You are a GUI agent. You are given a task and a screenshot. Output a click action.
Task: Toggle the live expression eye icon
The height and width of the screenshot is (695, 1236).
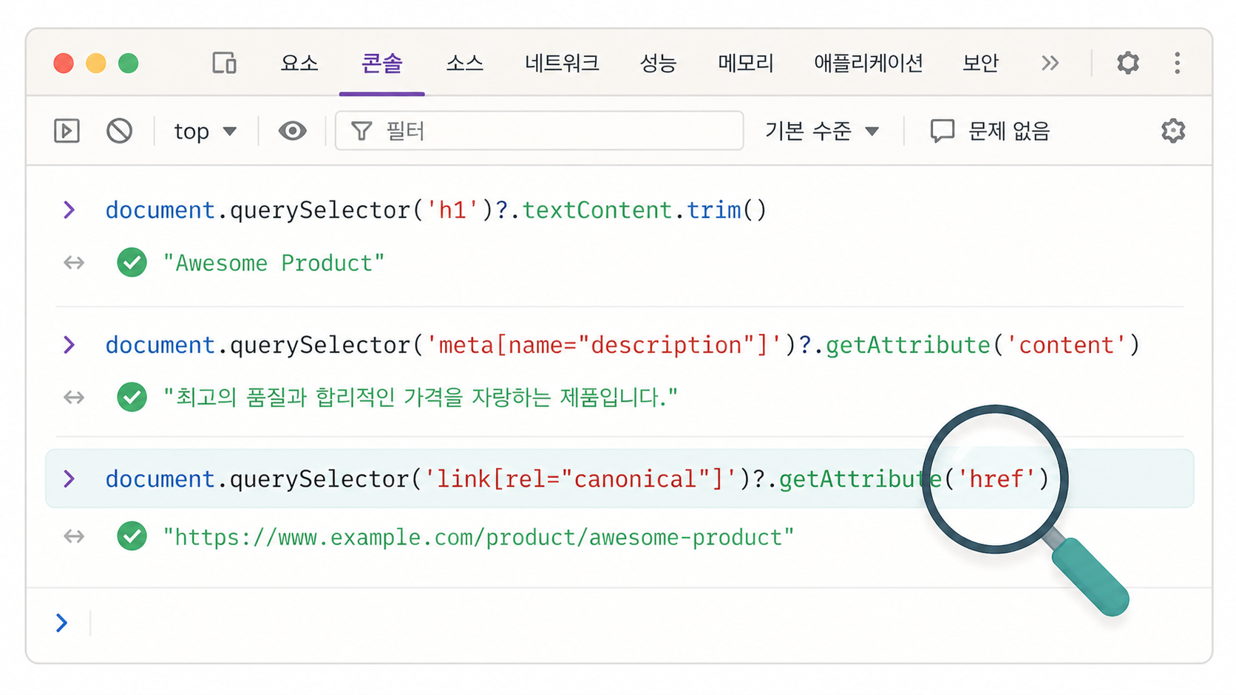click(292, 131)
